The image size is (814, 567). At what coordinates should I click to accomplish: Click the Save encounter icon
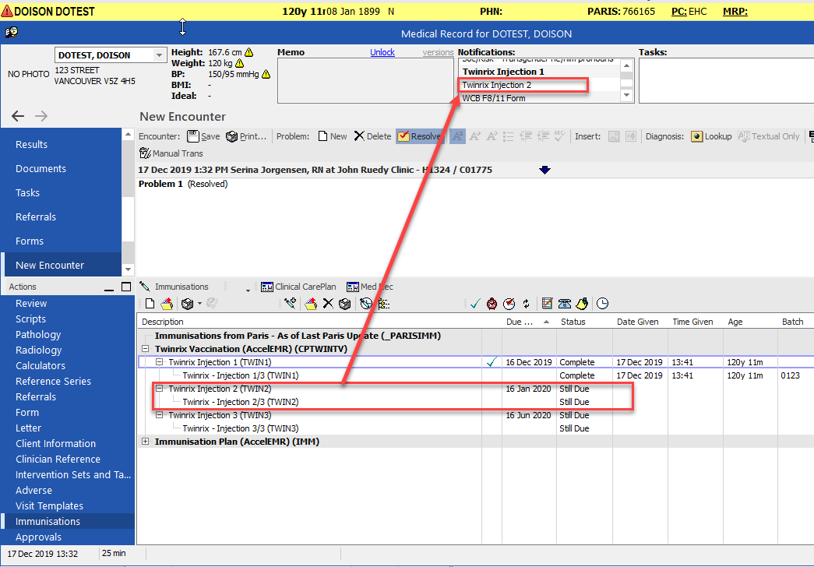tap(193, 136)
